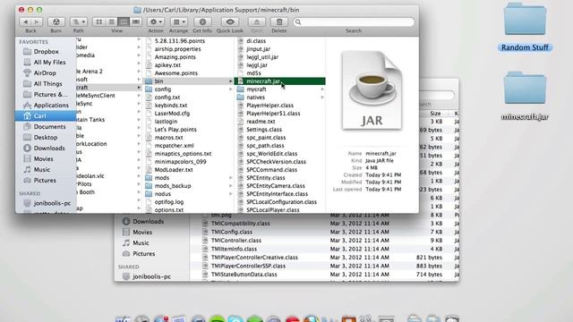Click the Eject toolbar icon
573x322 pixels.
257,21
